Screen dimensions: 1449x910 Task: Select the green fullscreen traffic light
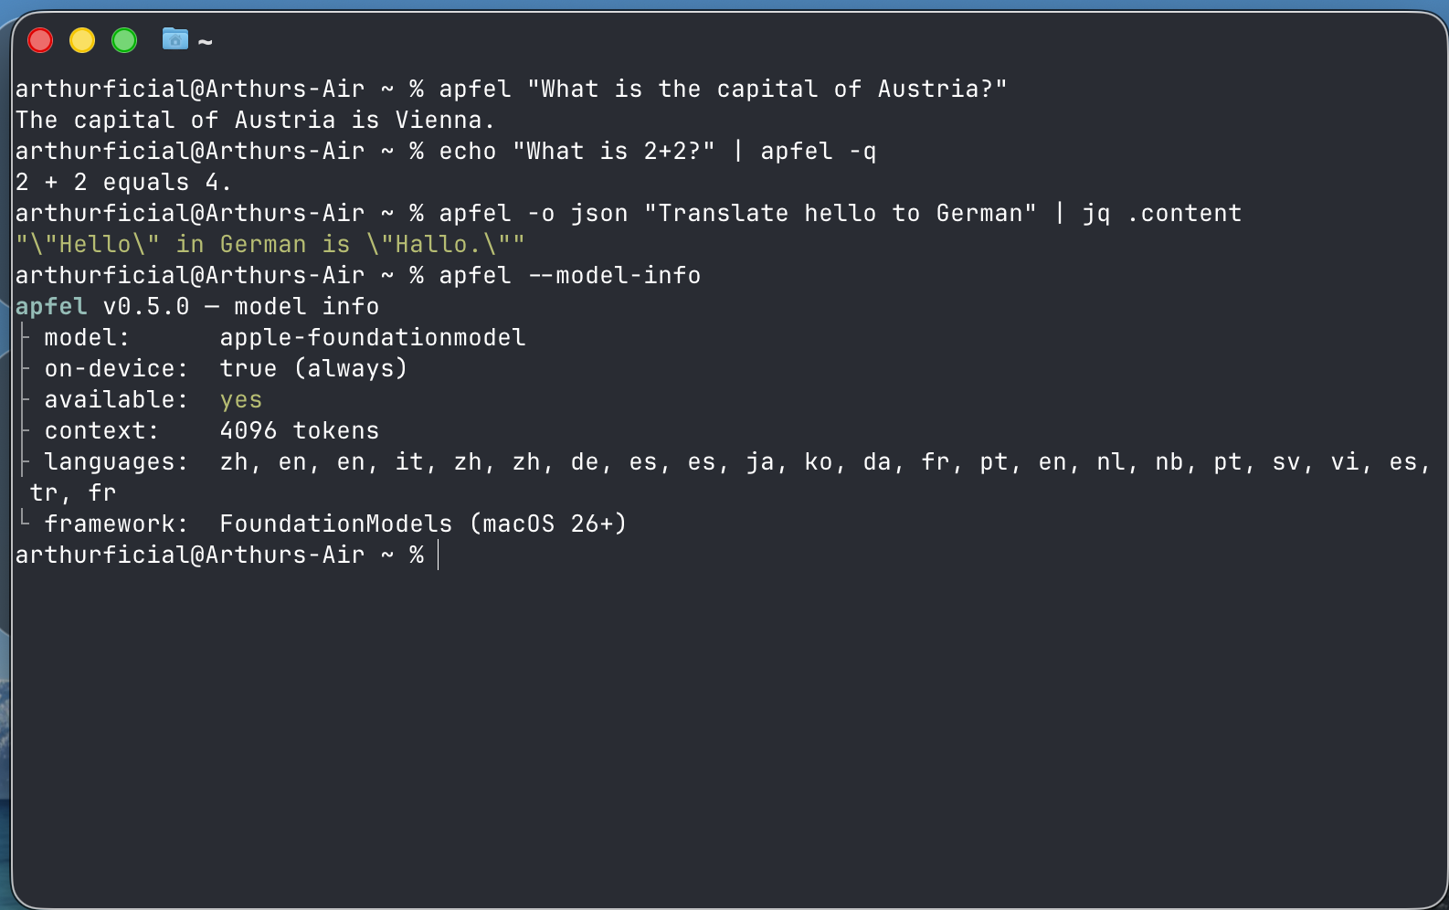[x=123, y=39]
